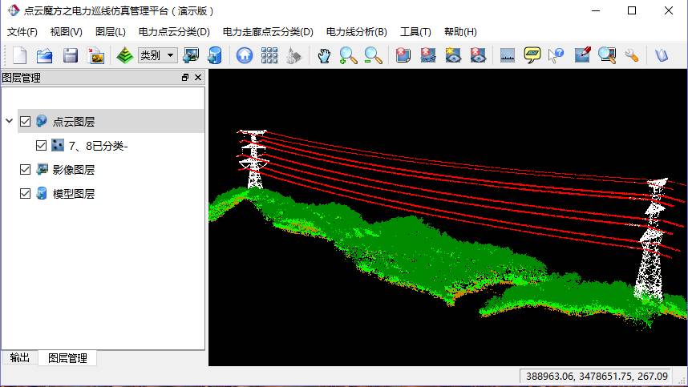Click the home view icon
This screenshot has height=387, width=688.
tap(244, 55)
